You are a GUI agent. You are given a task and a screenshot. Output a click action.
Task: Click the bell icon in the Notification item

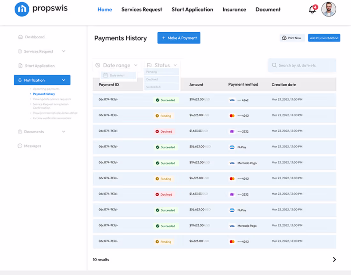(20, 80)
